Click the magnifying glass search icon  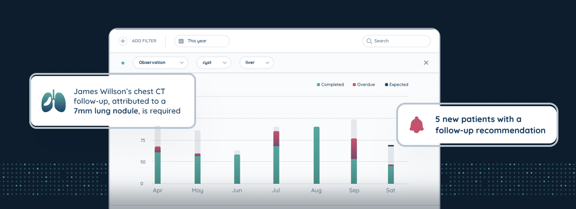[x=370, y=41]
